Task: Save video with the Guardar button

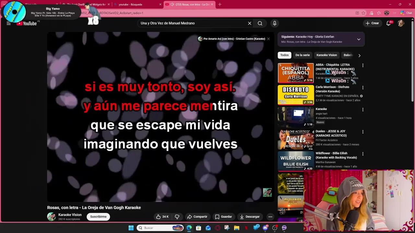Action: (x=223, y=216)
